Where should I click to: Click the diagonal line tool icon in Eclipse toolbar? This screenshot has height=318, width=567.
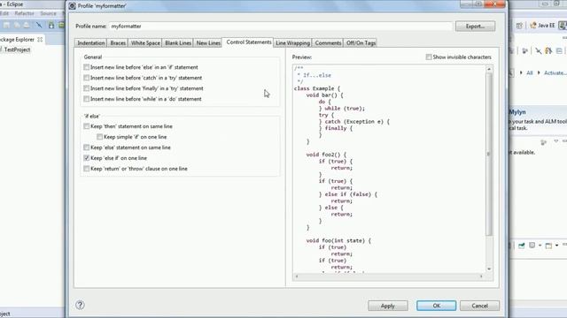point(39,25)
